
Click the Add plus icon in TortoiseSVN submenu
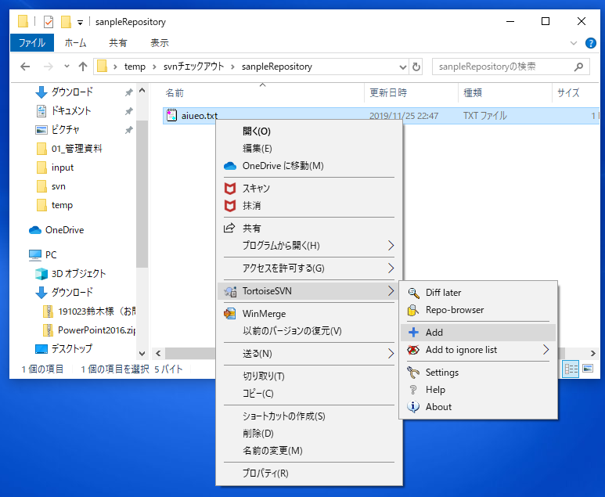tap(413, 332)
